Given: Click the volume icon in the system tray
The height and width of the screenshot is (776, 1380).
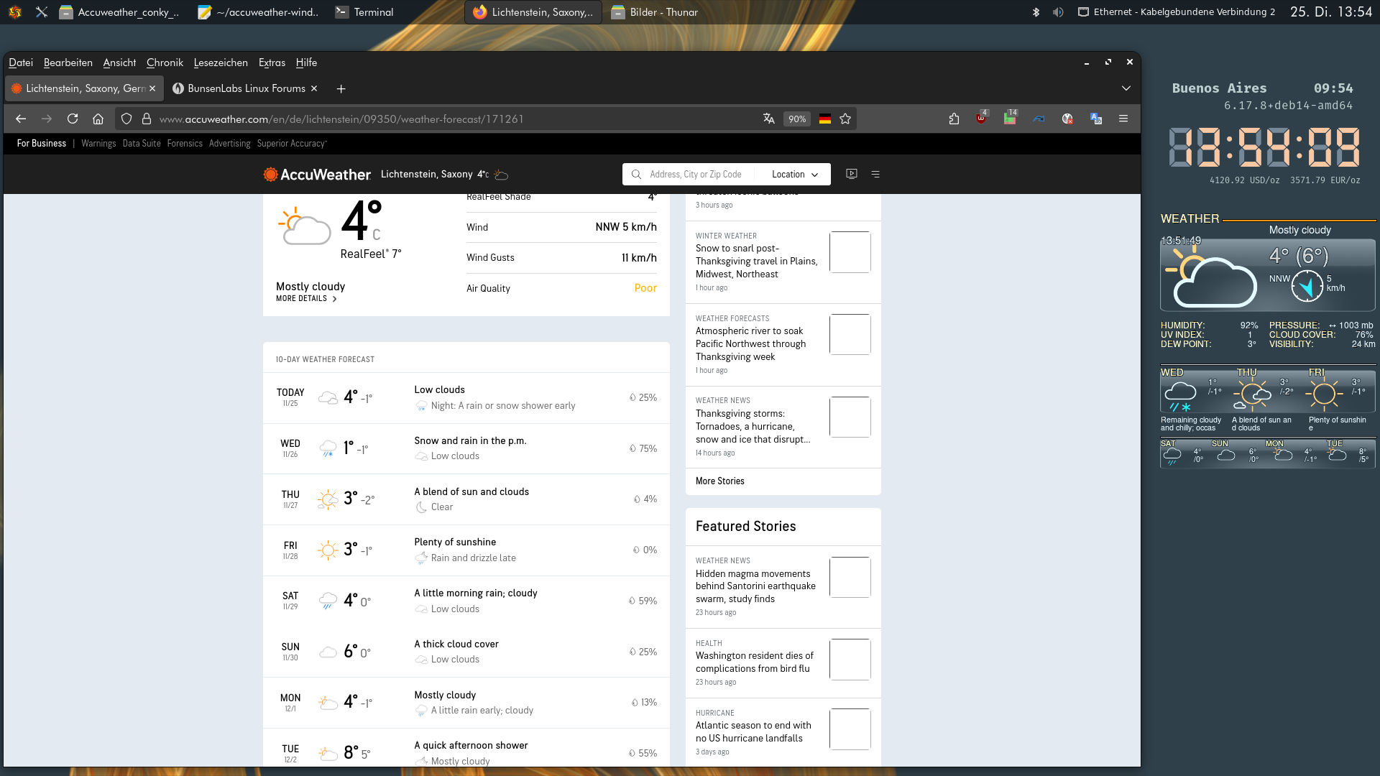Looking at the screenshot, I should [x=1058, y=12].
